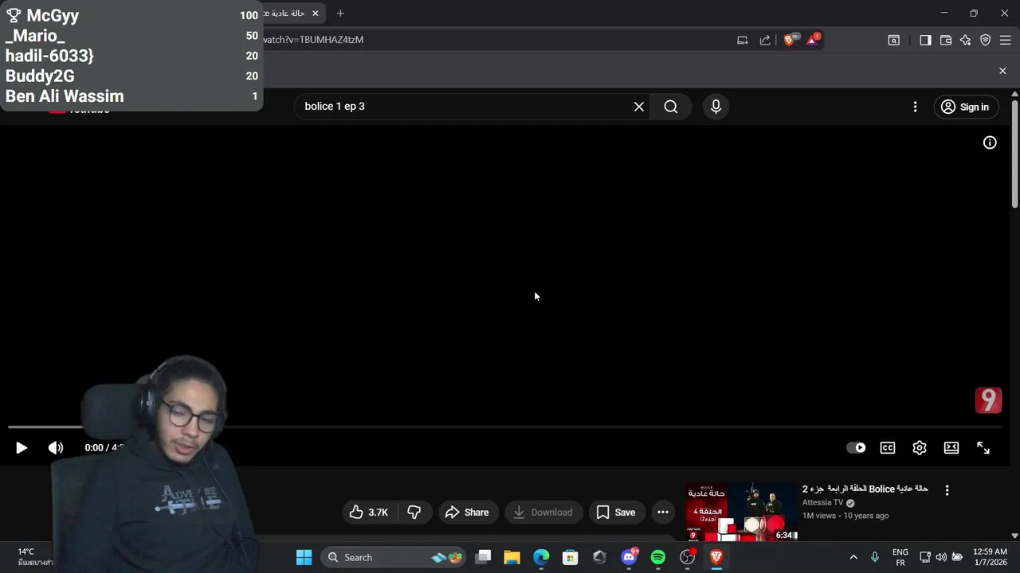Clear the YouTube search box text
Image resolution: width=1020 pixels, height=573 pixels.
pyautogui.click(x=639, y=107)
